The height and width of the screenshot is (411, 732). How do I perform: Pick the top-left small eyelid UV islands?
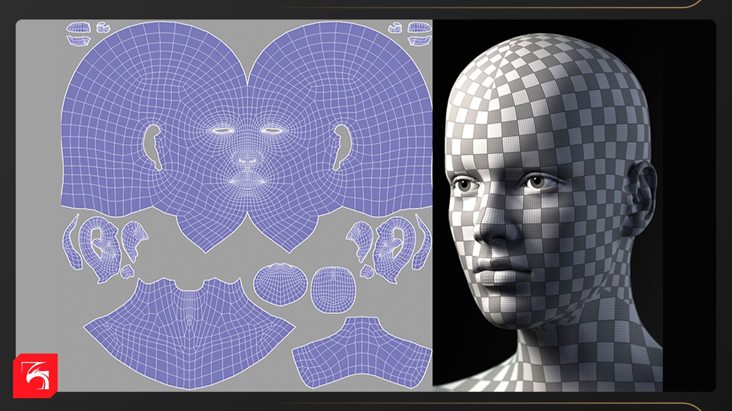click(79, 28)
